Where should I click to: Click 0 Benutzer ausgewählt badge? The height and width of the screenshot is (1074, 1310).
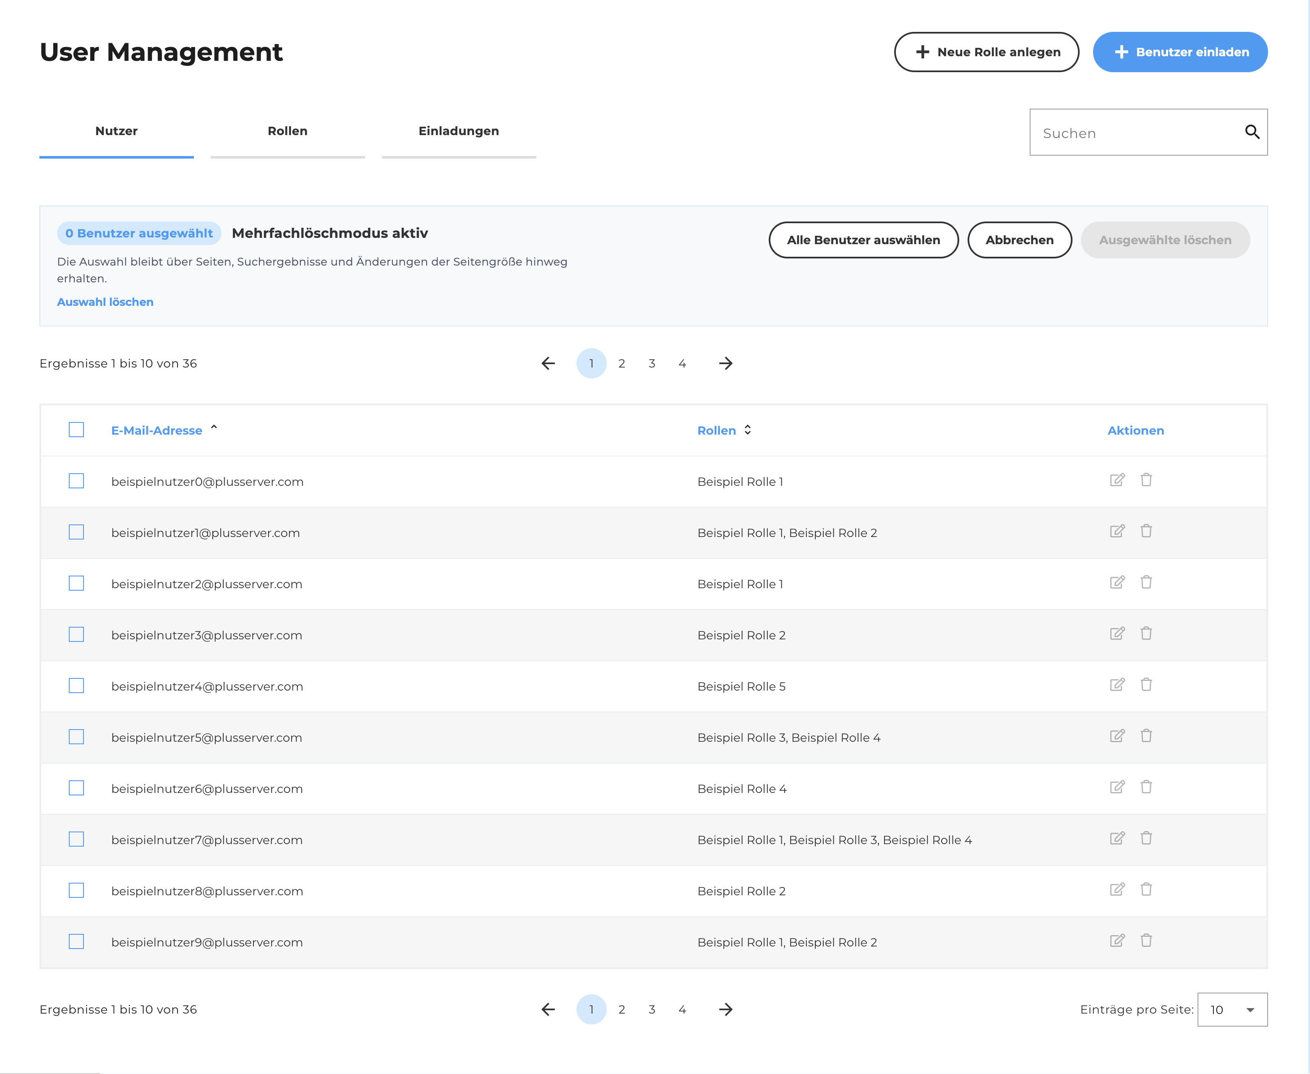[139, 233]
